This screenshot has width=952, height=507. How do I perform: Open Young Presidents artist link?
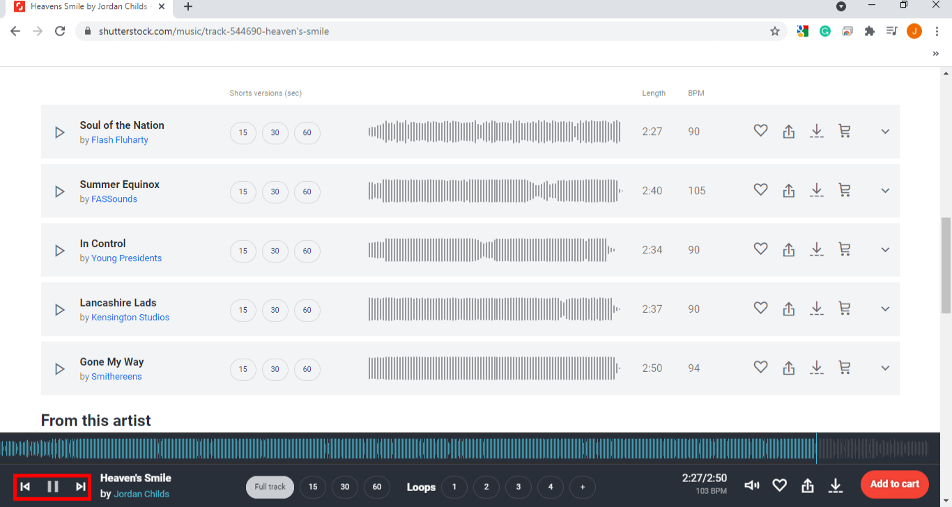(x=127, y=258)
